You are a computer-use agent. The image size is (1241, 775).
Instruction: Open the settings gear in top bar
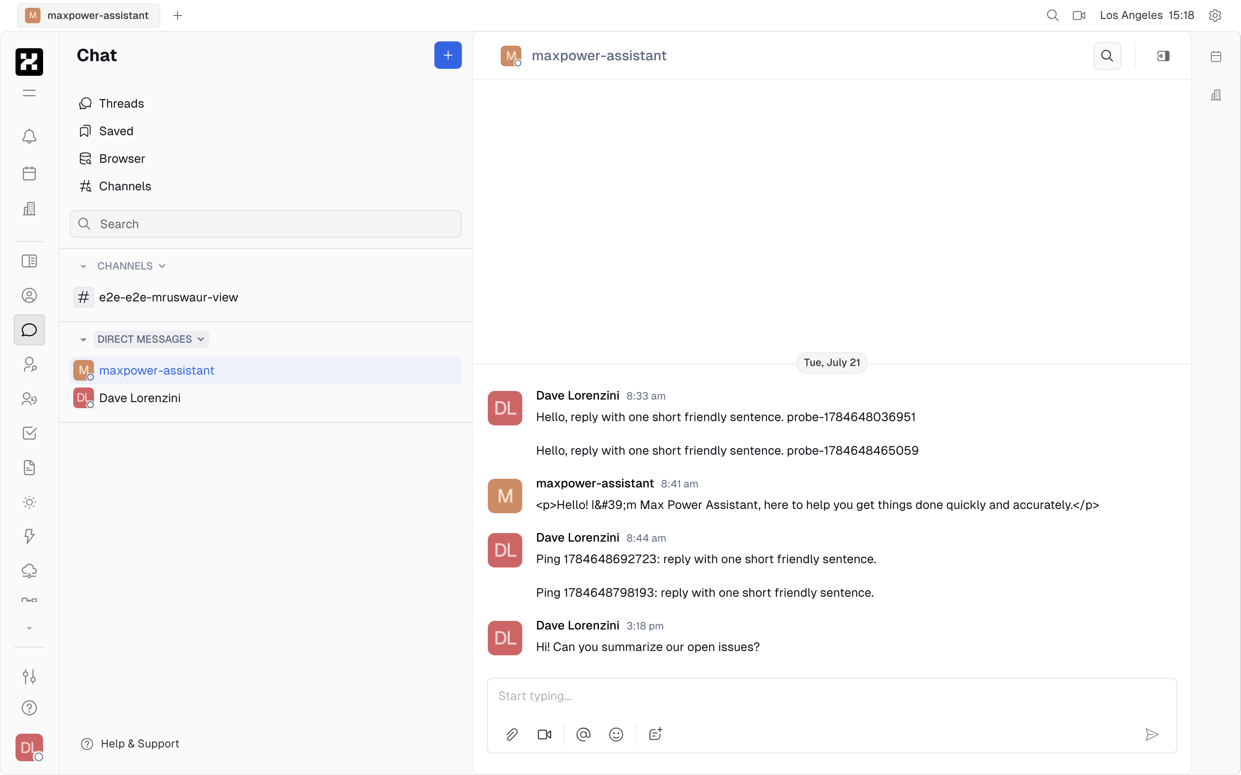click(1215, 15)
